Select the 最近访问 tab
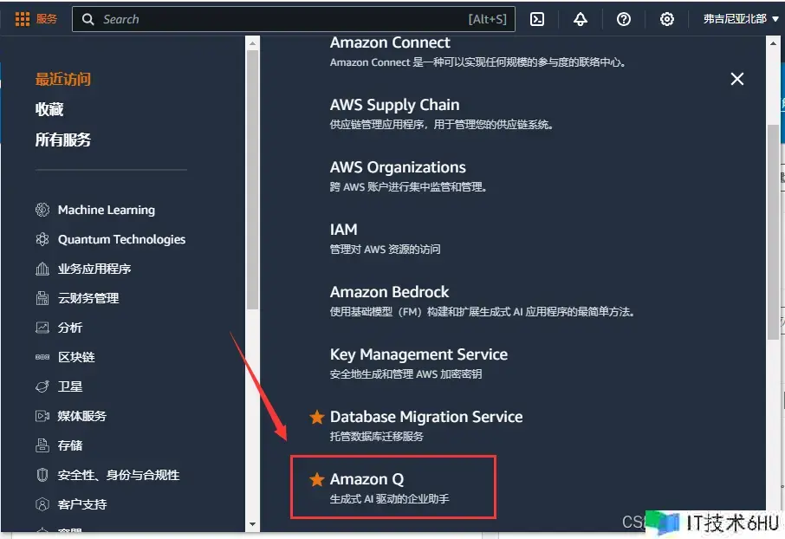The height and width of the screenshot is (539, 785). click(63, 79)
